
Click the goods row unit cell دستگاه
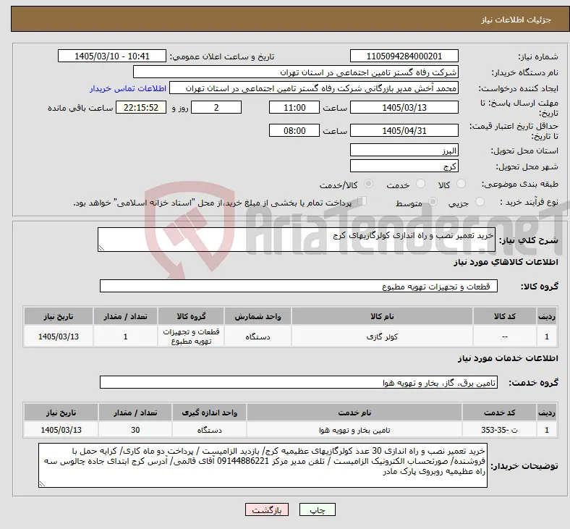pyautogui.click(x=258, y=337)
